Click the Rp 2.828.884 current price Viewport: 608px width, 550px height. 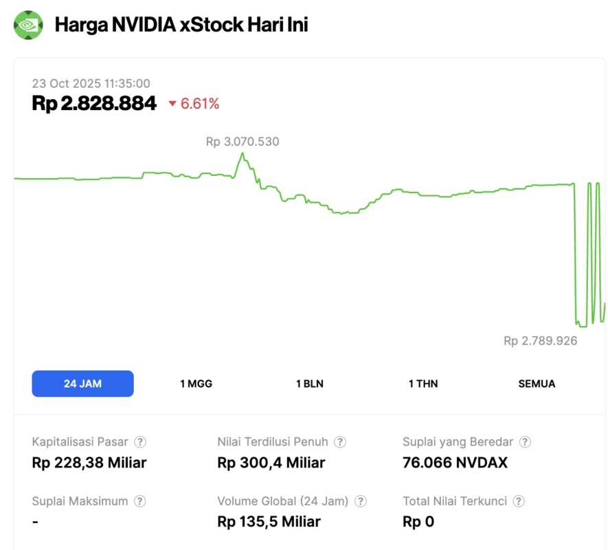(94, 104)
